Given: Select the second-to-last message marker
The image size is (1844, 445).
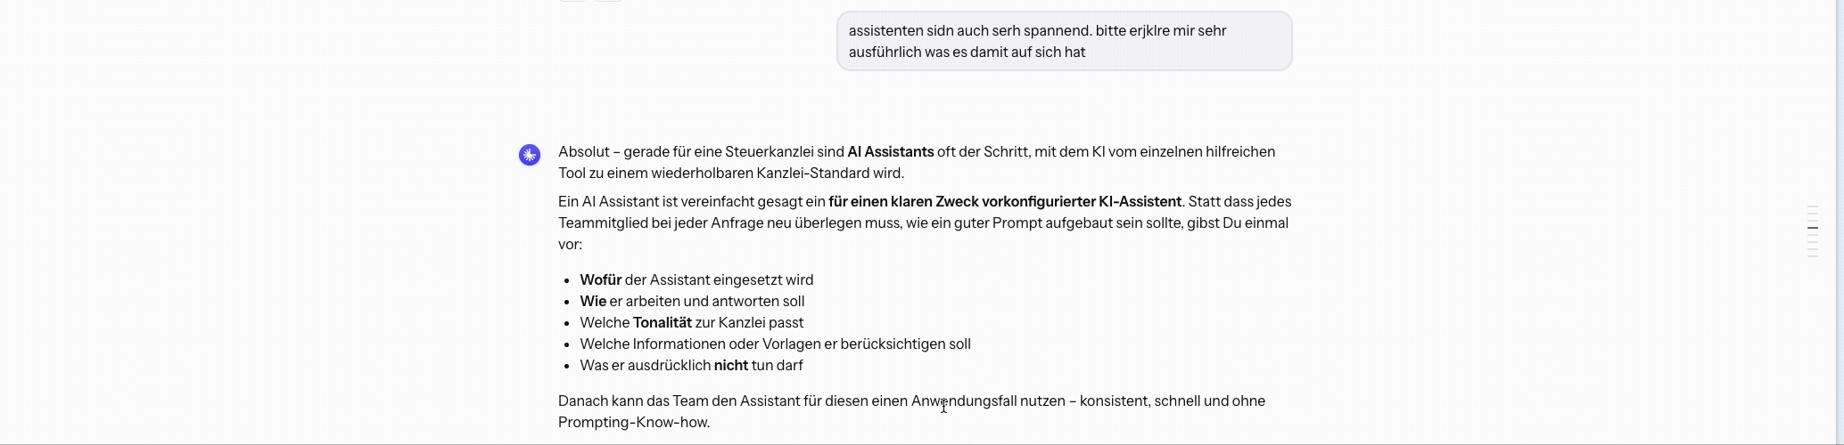Looking at the screenshot, I should (1813, 249).
